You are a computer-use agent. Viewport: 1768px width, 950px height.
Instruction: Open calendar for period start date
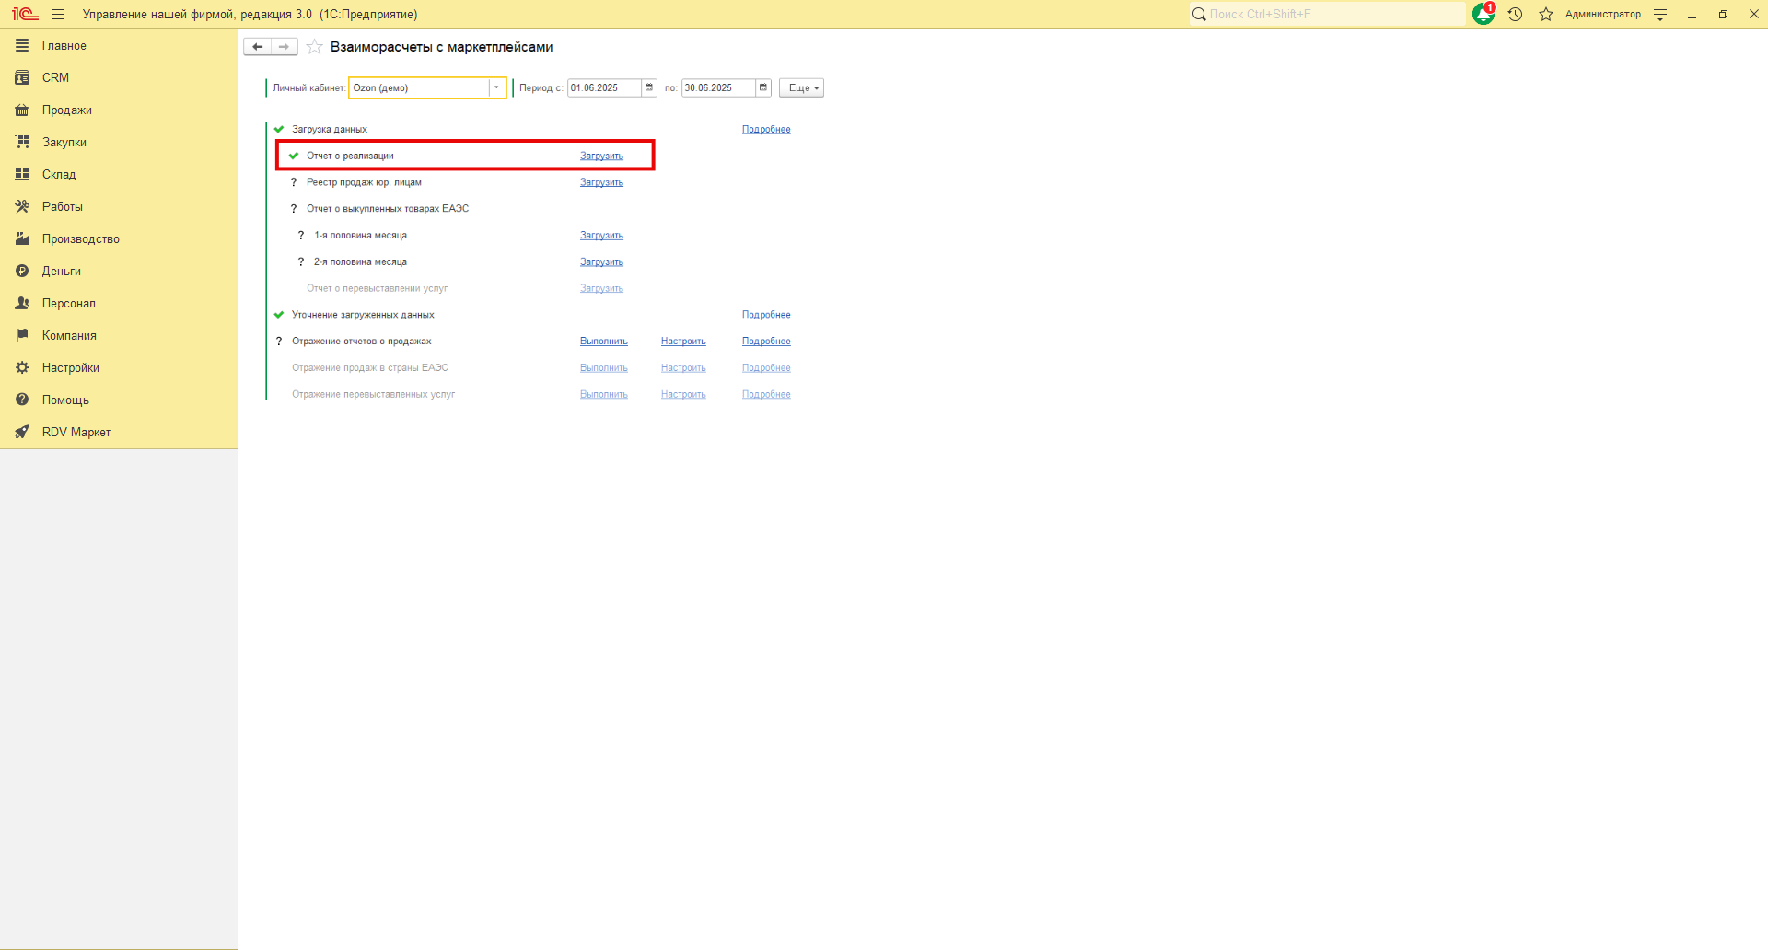(x=649, y=87)
